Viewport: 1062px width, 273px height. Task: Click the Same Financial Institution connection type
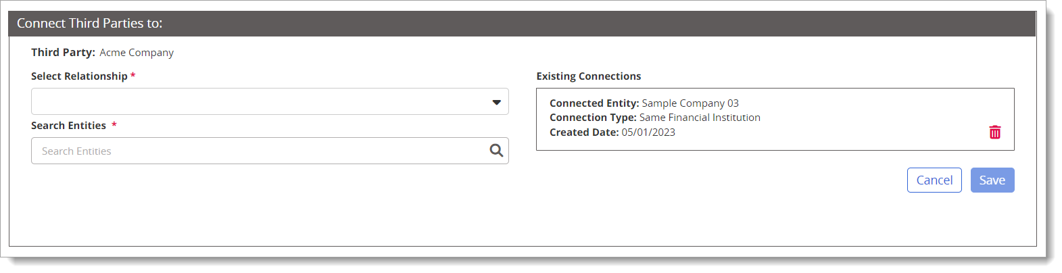700,118
